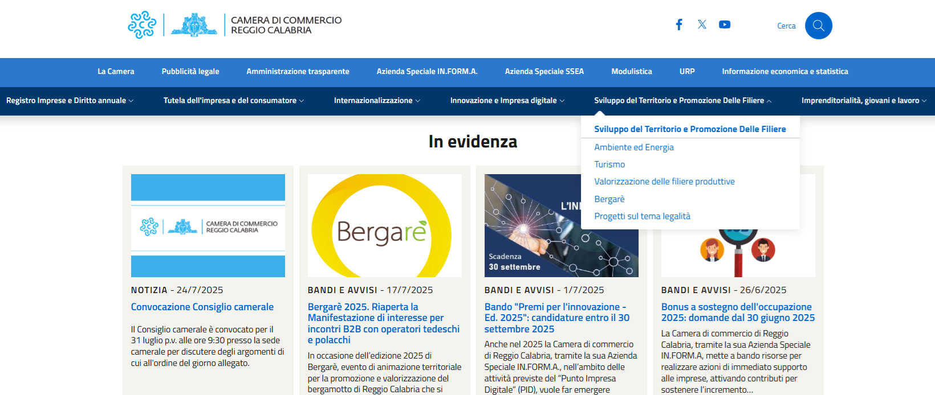Open Convocazione Consiglio camerale news link
Image resolution: width=935 pixels, height=395 pixels.
[202, 307]
